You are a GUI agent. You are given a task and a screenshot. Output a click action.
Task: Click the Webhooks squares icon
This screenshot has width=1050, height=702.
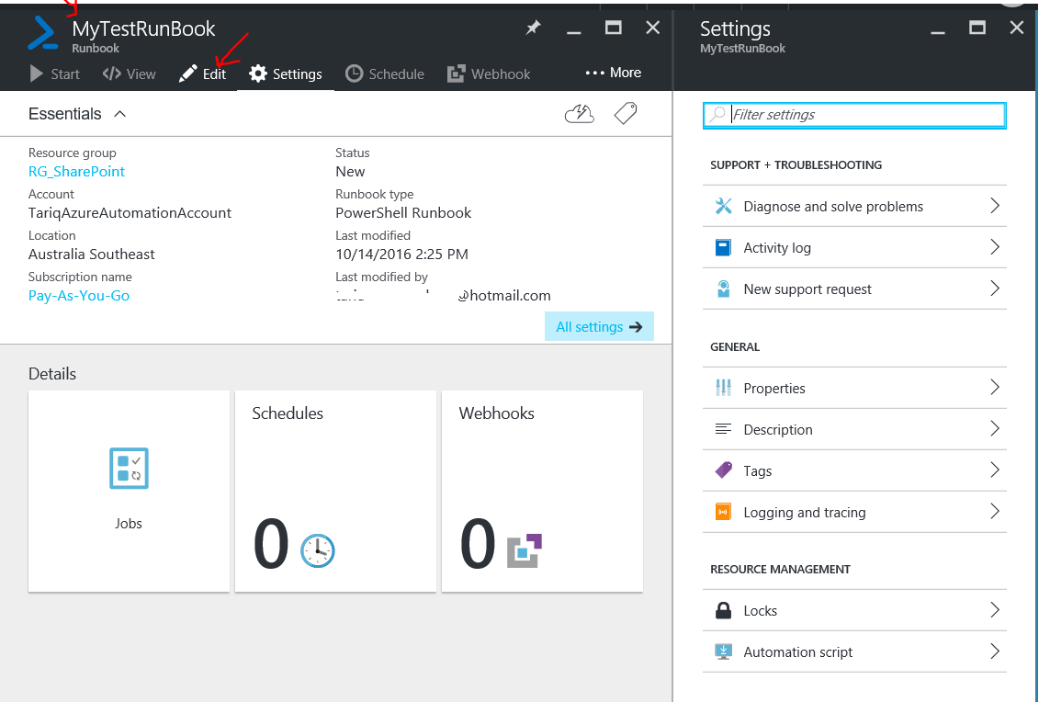point(525,550)
